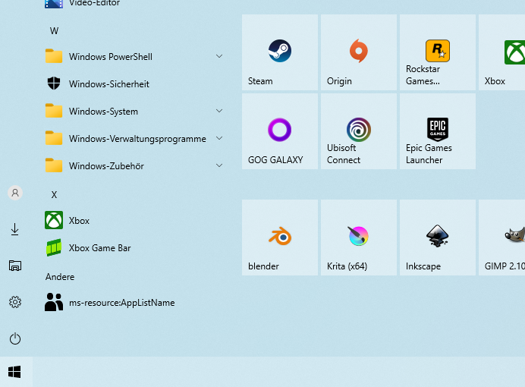The width and height of the screenshot is (525, 387).
Task: Click the Video-Editor text label
Action: (94, 3)
